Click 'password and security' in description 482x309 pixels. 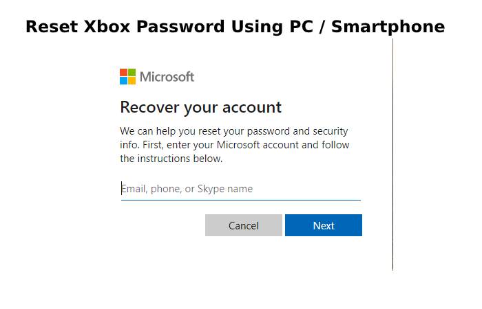point(297,131)
